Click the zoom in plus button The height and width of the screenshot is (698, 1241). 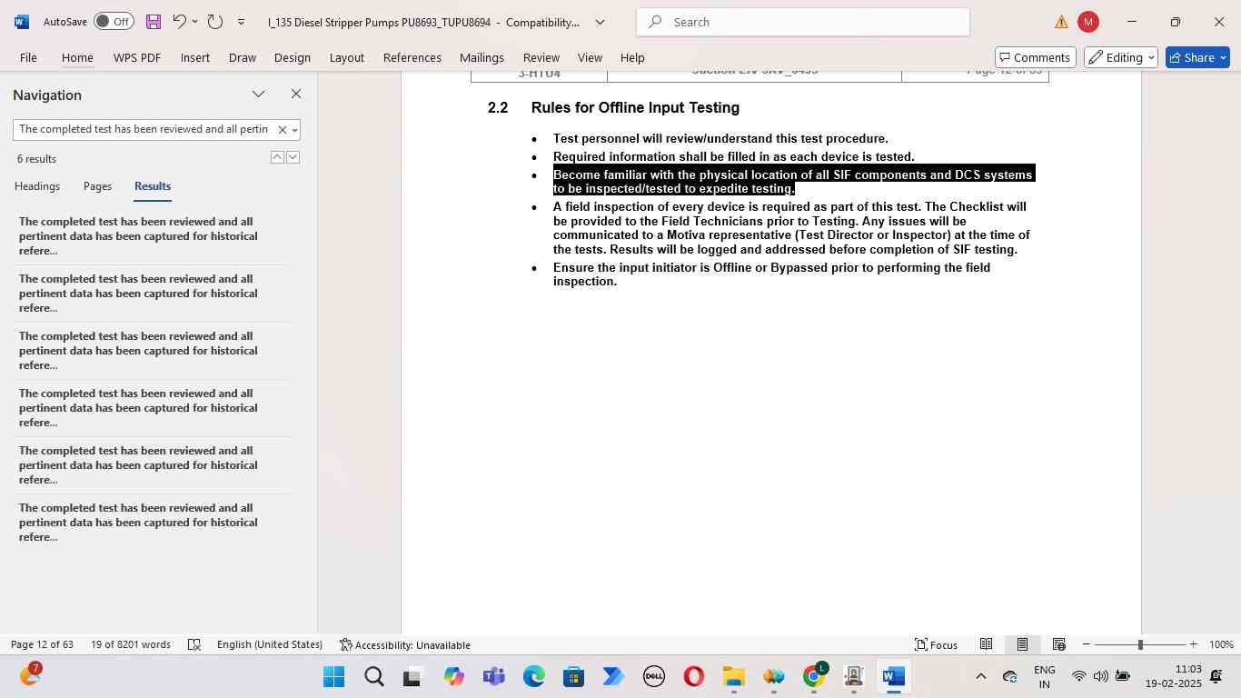tap(1193, 644)
